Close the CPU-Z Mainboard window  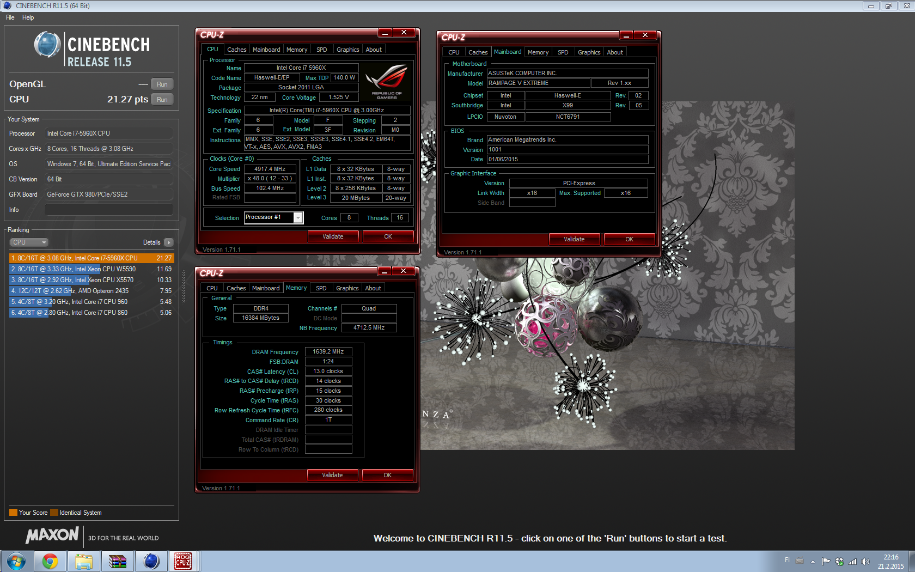coord(645,35)
